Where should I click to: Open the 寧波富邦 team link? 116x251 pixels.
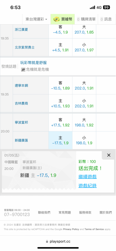[x=21, y=122]
